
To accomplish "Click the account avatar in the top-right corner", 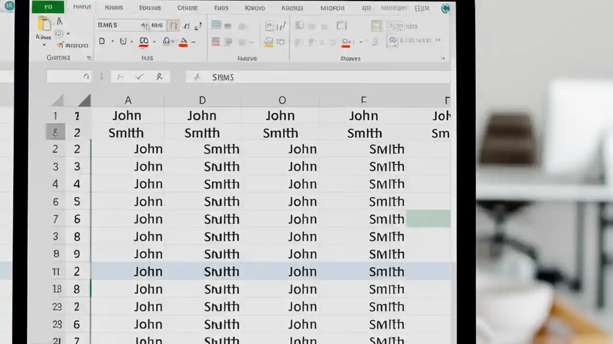I will [445, 8].
